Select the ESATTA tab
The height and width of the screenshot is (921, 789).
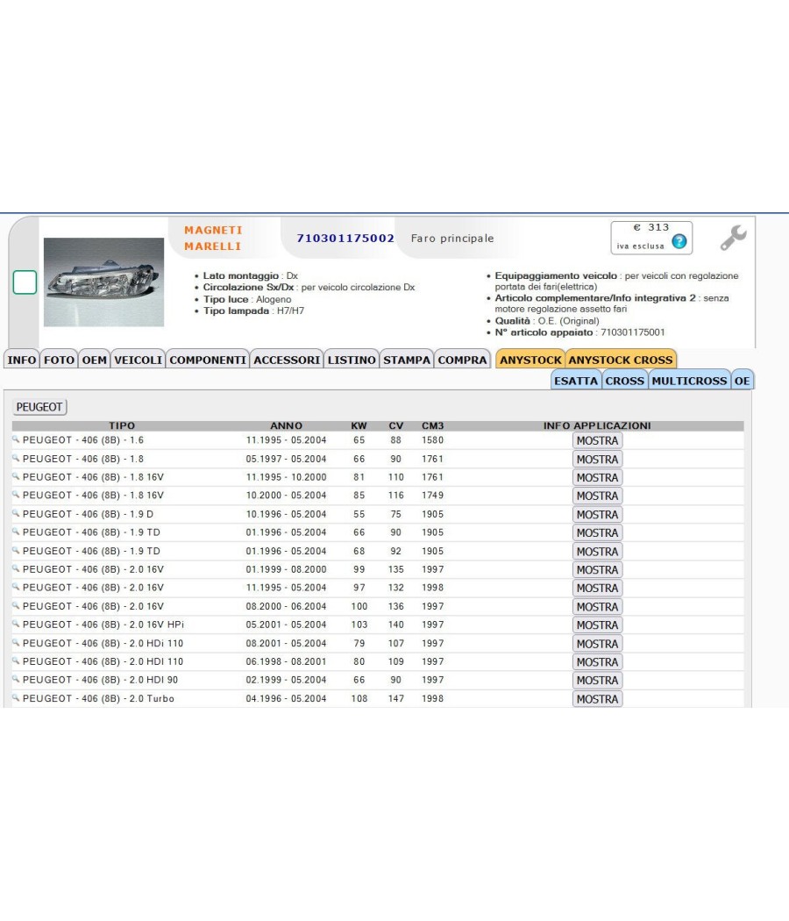pyautogui.click(x=576, y=381)
